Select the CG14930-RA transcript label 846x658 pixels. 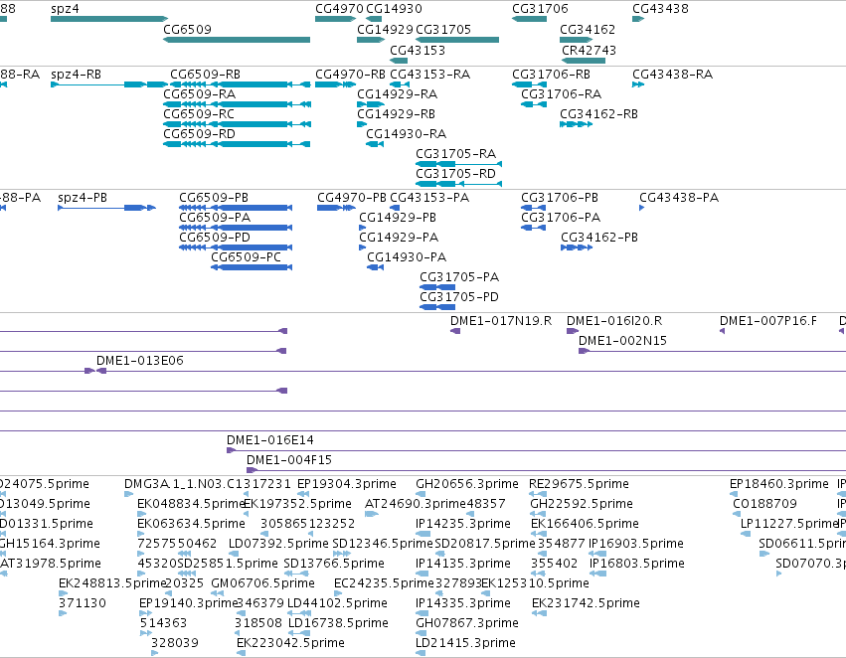407,134
